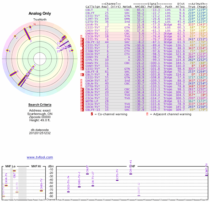Click the CITS-TV bar in UHF chart
Image resolution: width=210 pixels, height=202 pixels.
(117, 180)
